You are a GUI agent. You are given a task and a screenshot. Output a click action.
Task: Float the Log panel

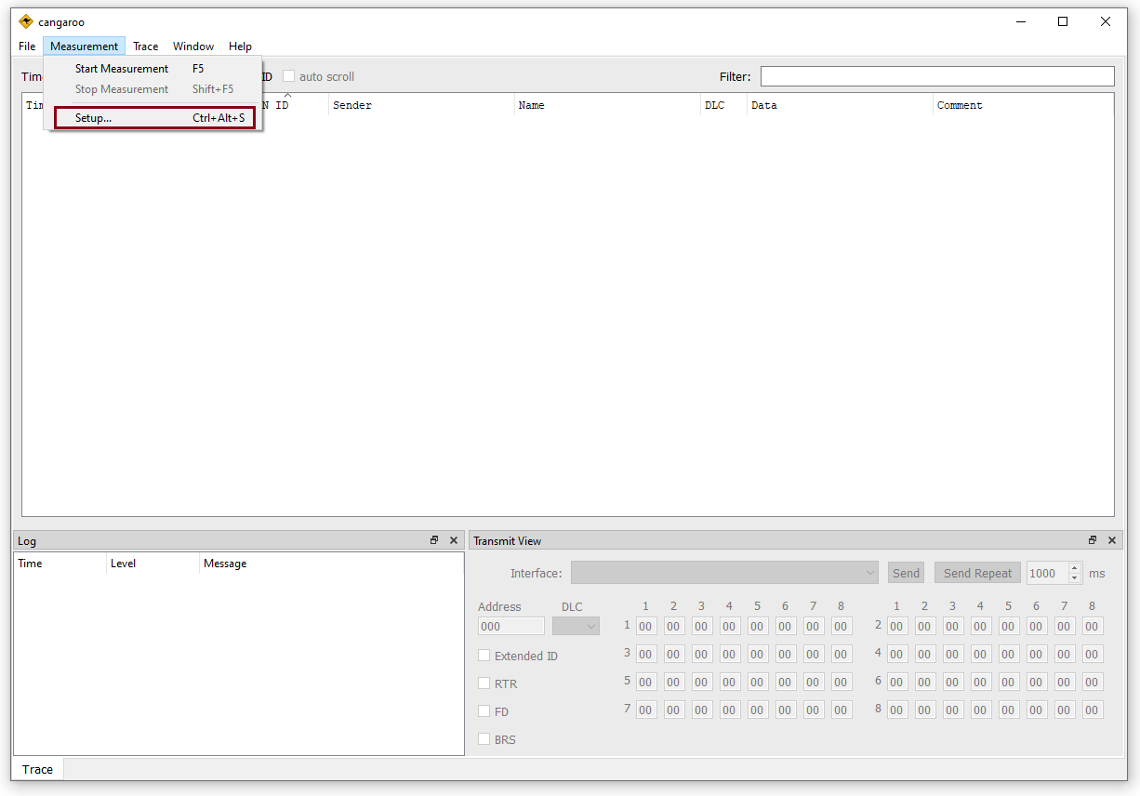(x=434, y=540)
